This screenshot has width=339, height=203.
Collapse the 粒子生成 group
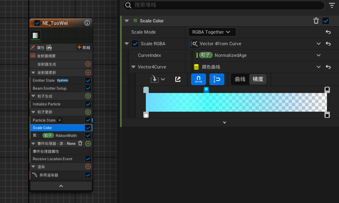click(x=33, y=96)
